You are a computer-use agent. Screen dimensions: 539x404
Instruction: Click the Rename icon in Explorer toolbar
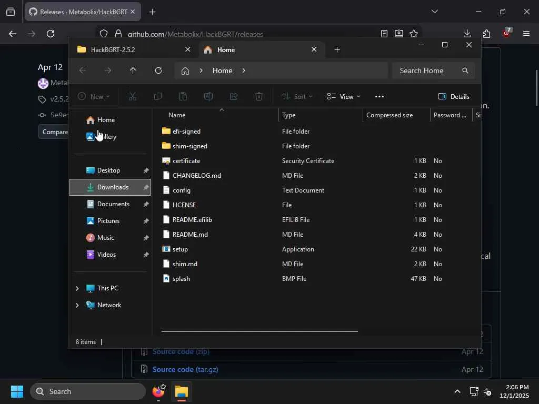[208, 97]
